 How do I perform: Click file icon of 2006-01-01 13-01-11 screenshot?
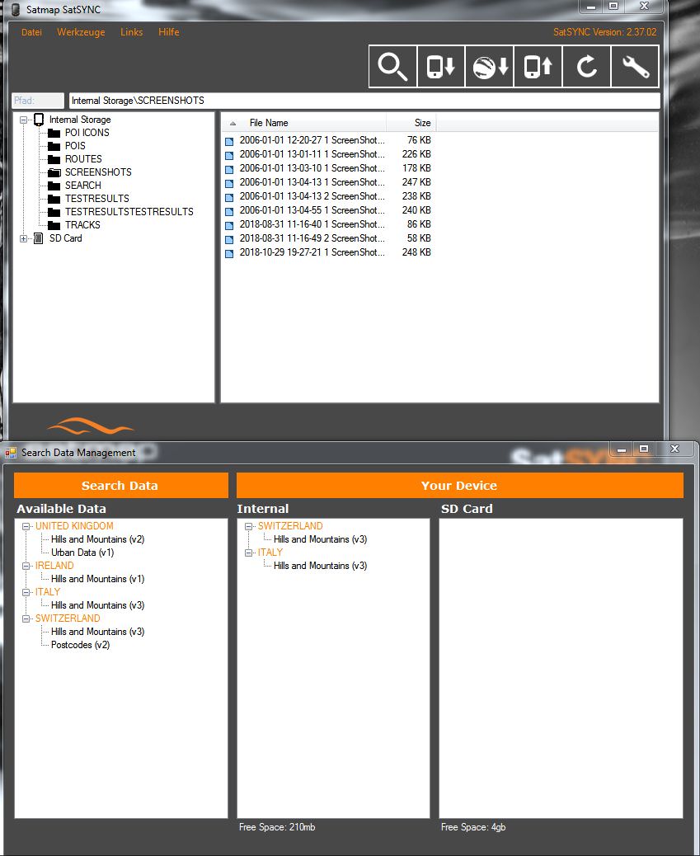click(229, 155)
